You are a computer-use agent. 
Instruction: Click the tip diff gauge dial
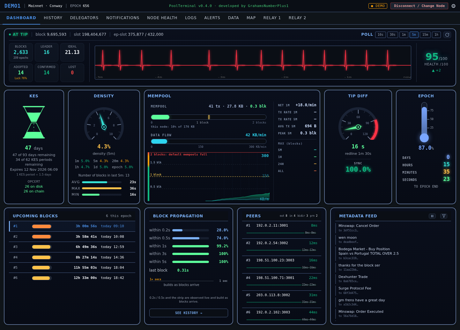[x=358, y=124]
